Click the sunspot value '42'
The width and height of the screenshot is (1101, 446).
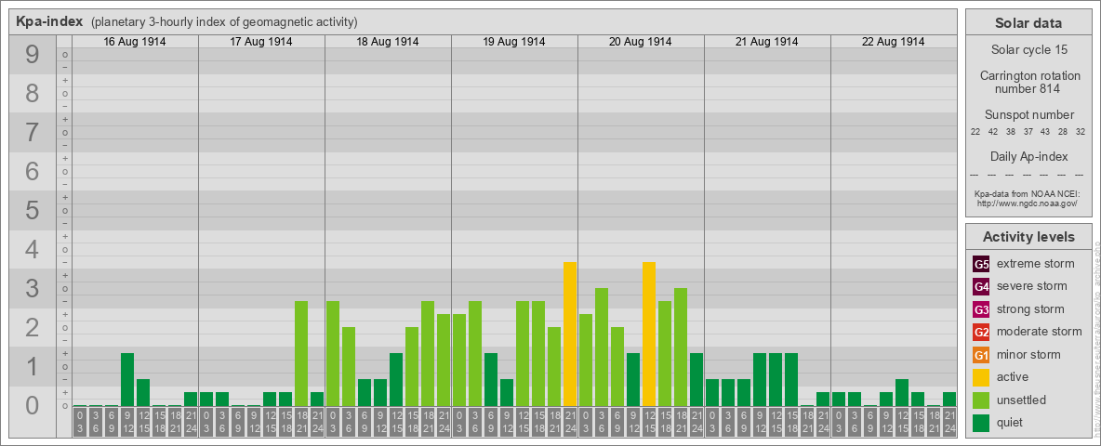pos(993,132)
